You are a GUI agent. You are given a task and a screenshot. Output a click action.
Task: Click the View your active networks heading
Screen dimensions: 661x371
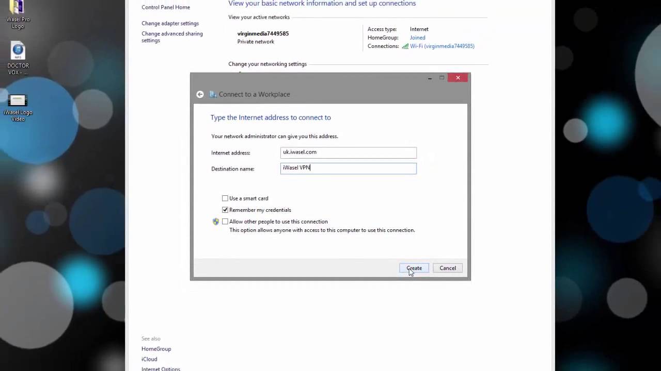tap(259, 17)
